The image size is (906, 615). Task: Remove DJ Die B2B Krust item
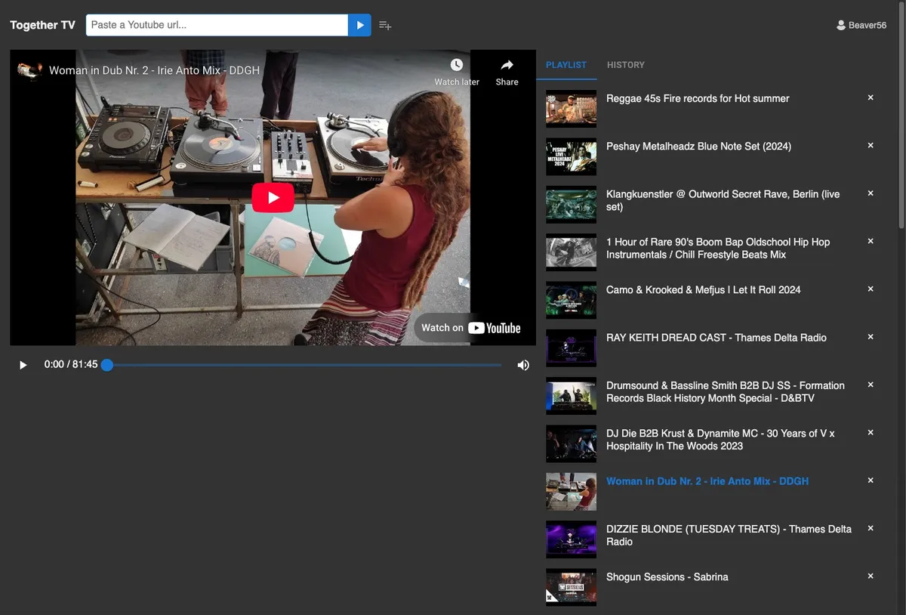click(x=871, y=432)
